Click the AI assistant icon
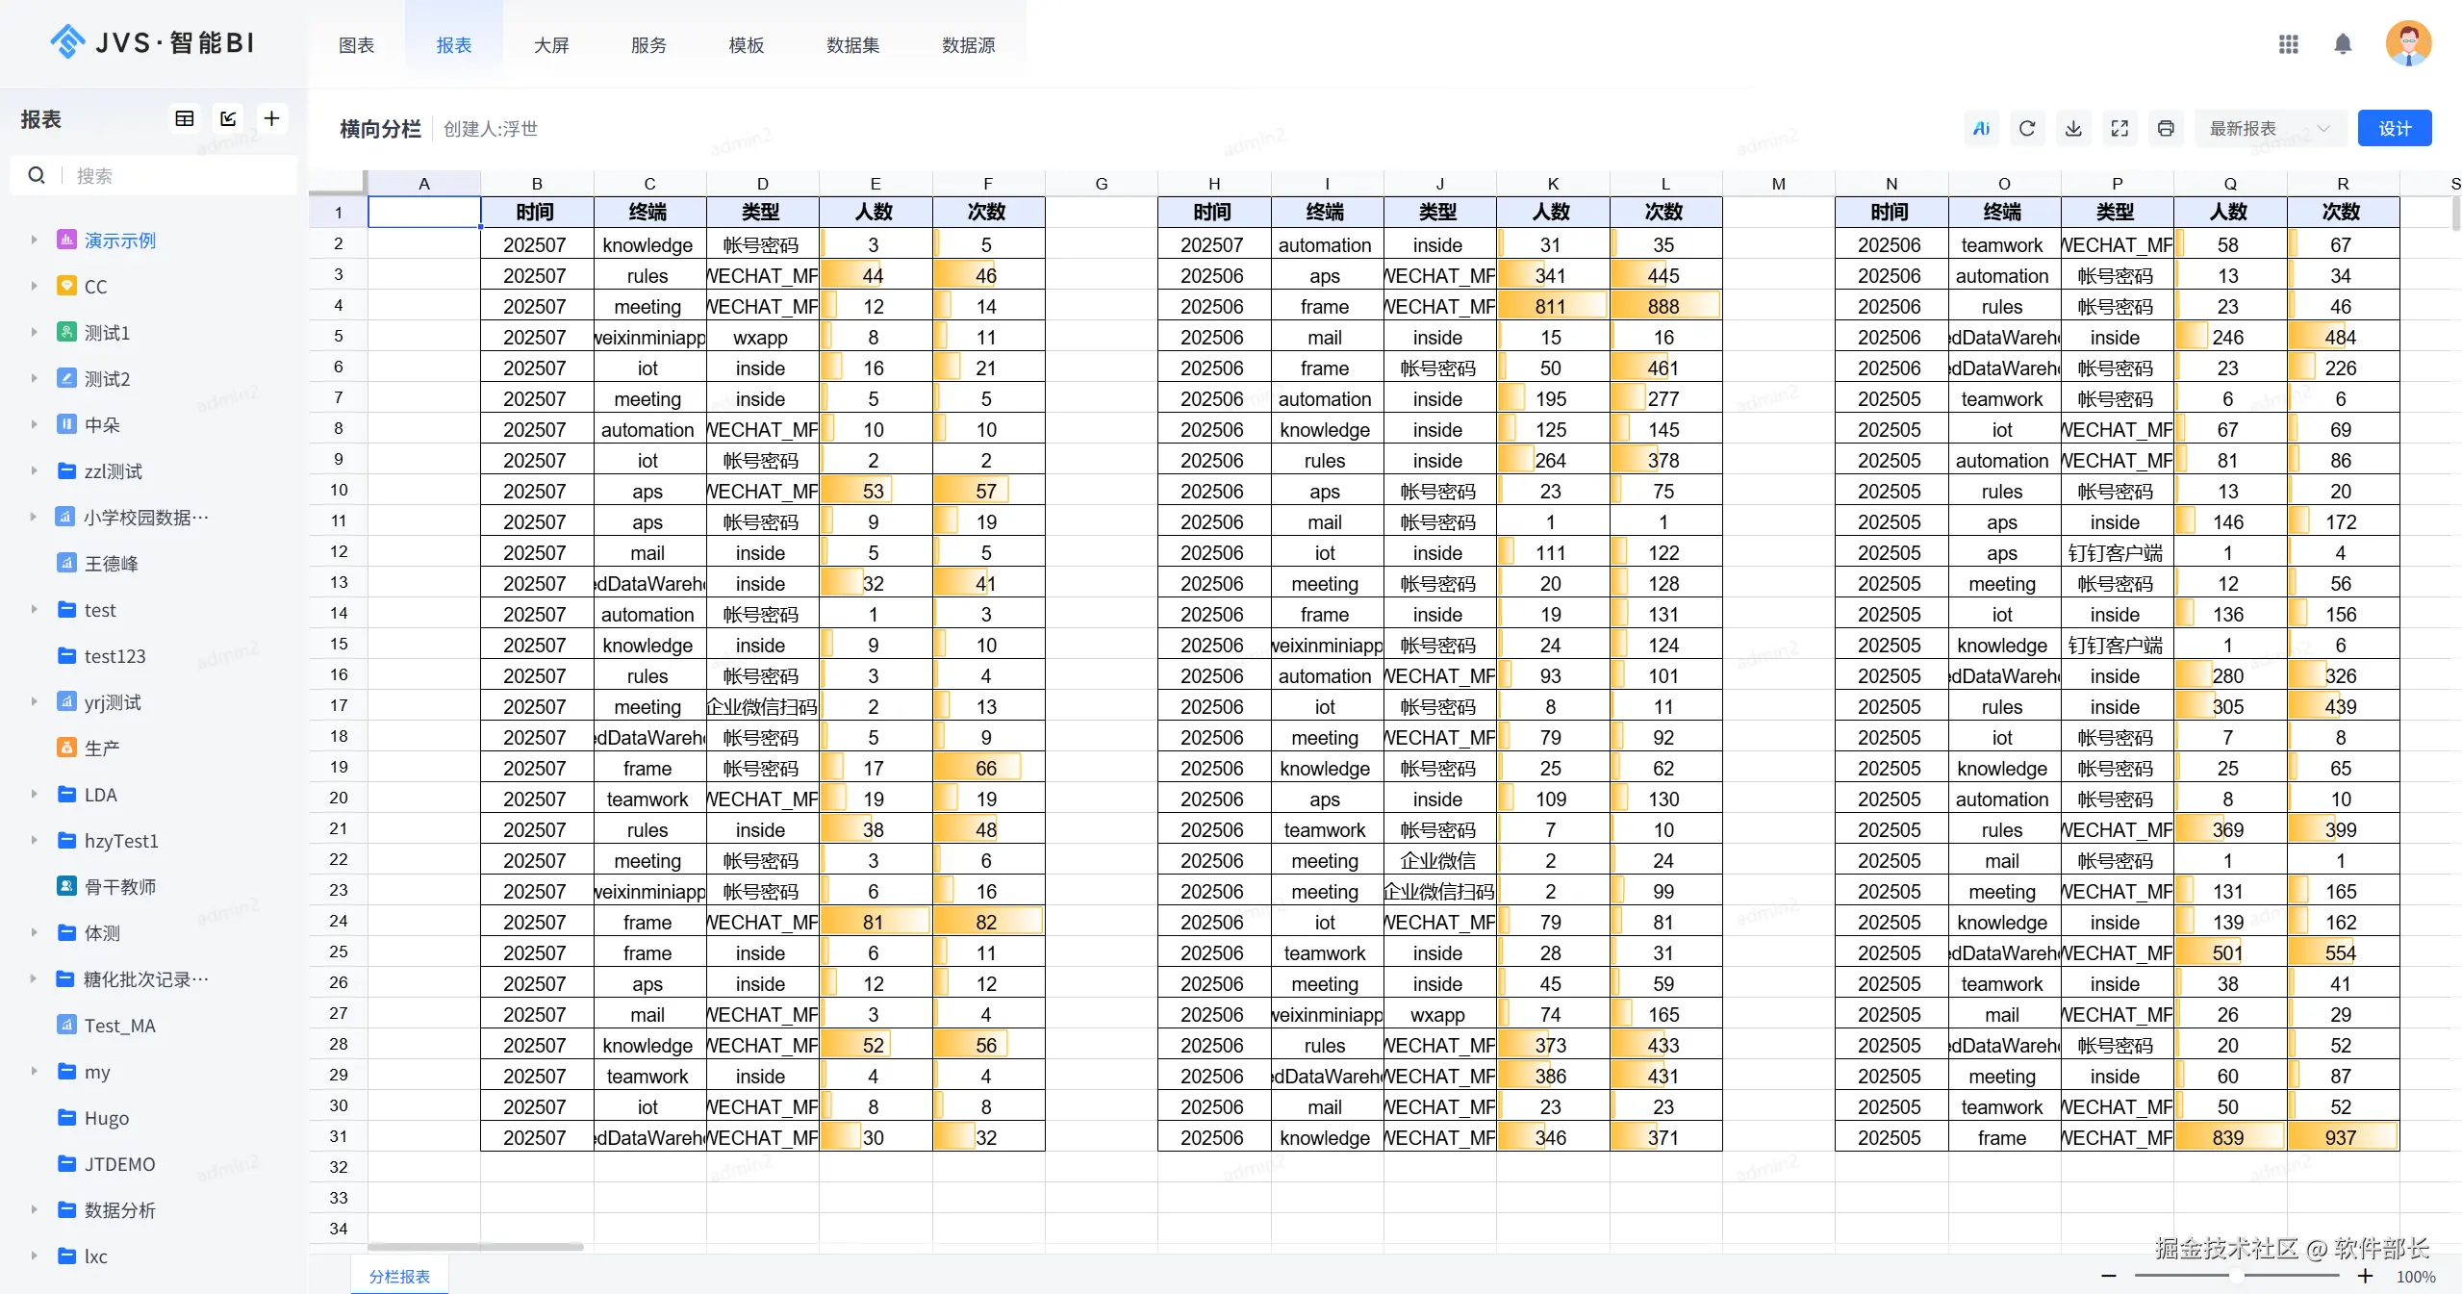Image resolution: width=2462 pixels, height=1294 pixels. 1981,128
